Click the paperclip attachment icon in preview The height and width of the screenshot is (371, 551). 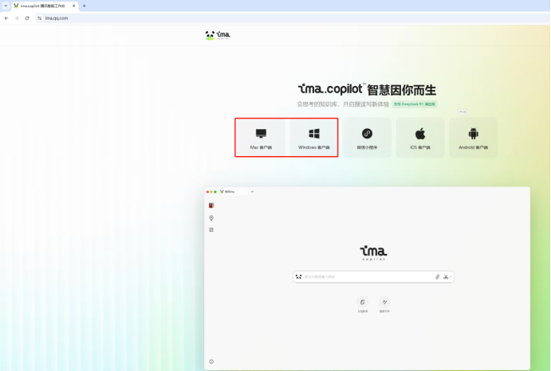click(437, 277)
